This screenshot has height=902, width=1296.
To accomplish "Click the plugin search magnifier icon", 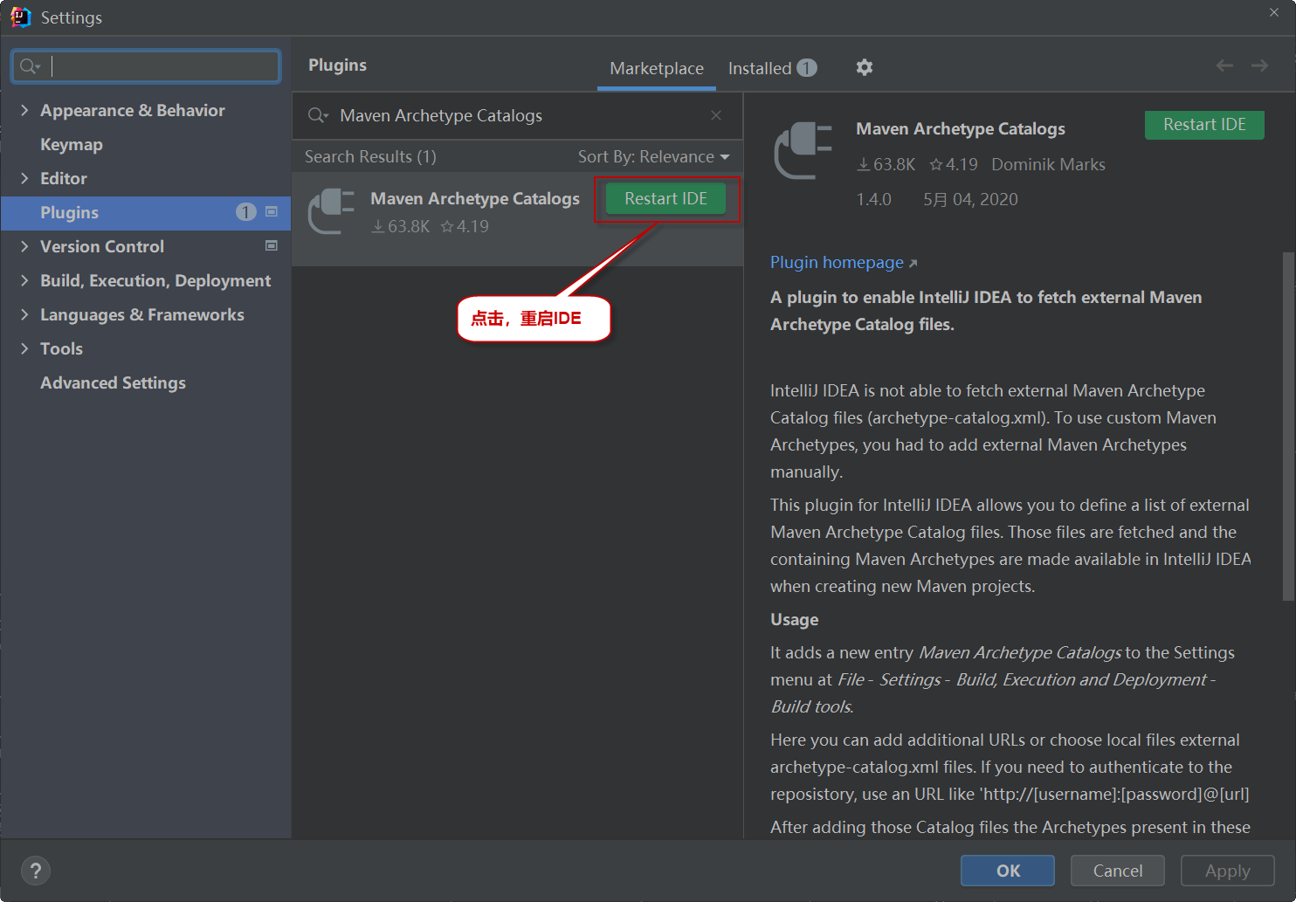I will [318, 115].
